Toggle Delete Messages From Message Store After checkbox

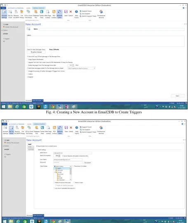click(x=28, y=65)
